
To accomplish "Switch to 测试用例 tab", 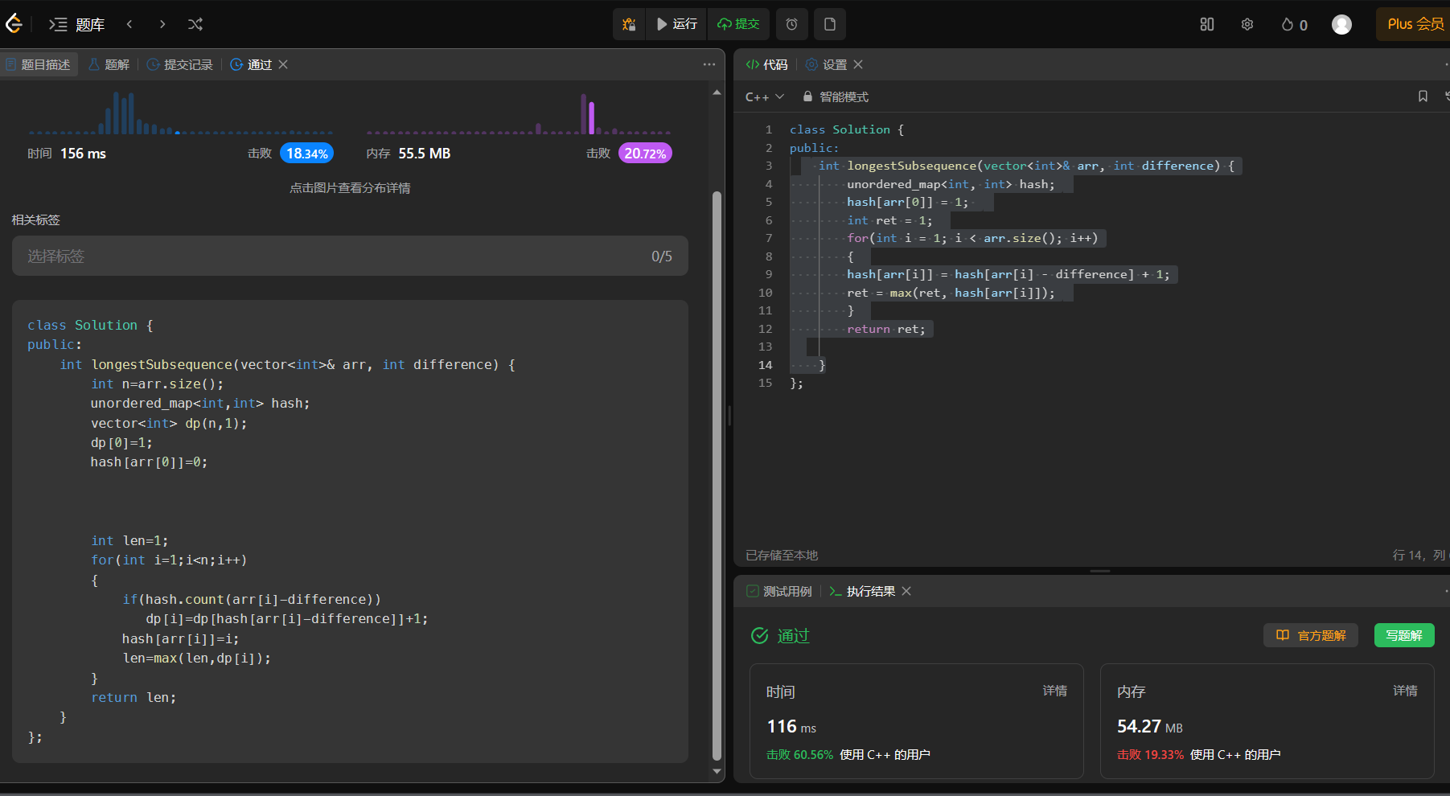I will (x=779, y=591).
